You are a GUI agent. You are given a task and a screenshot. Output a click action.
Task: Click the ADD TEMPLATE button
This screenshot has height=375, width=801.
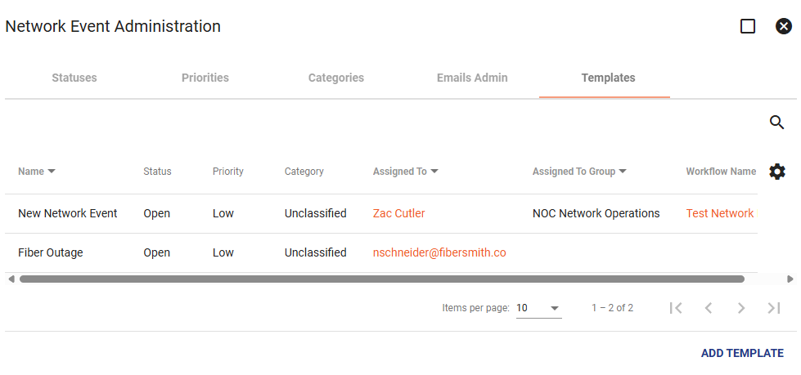point(742,353)
